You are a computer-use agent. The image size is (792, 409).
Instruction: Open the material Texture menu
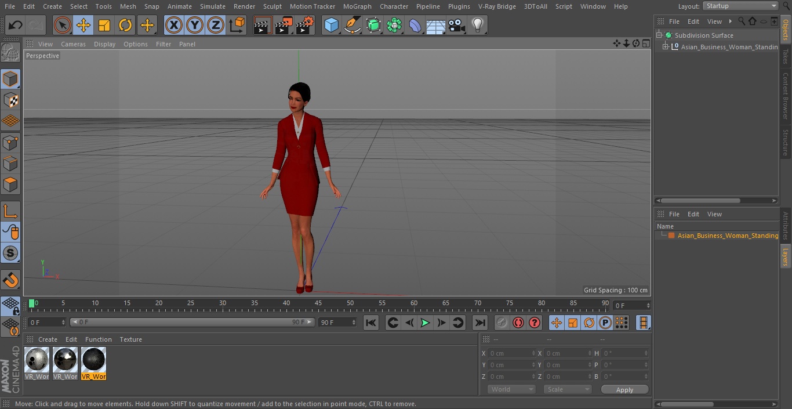(131, 339)
